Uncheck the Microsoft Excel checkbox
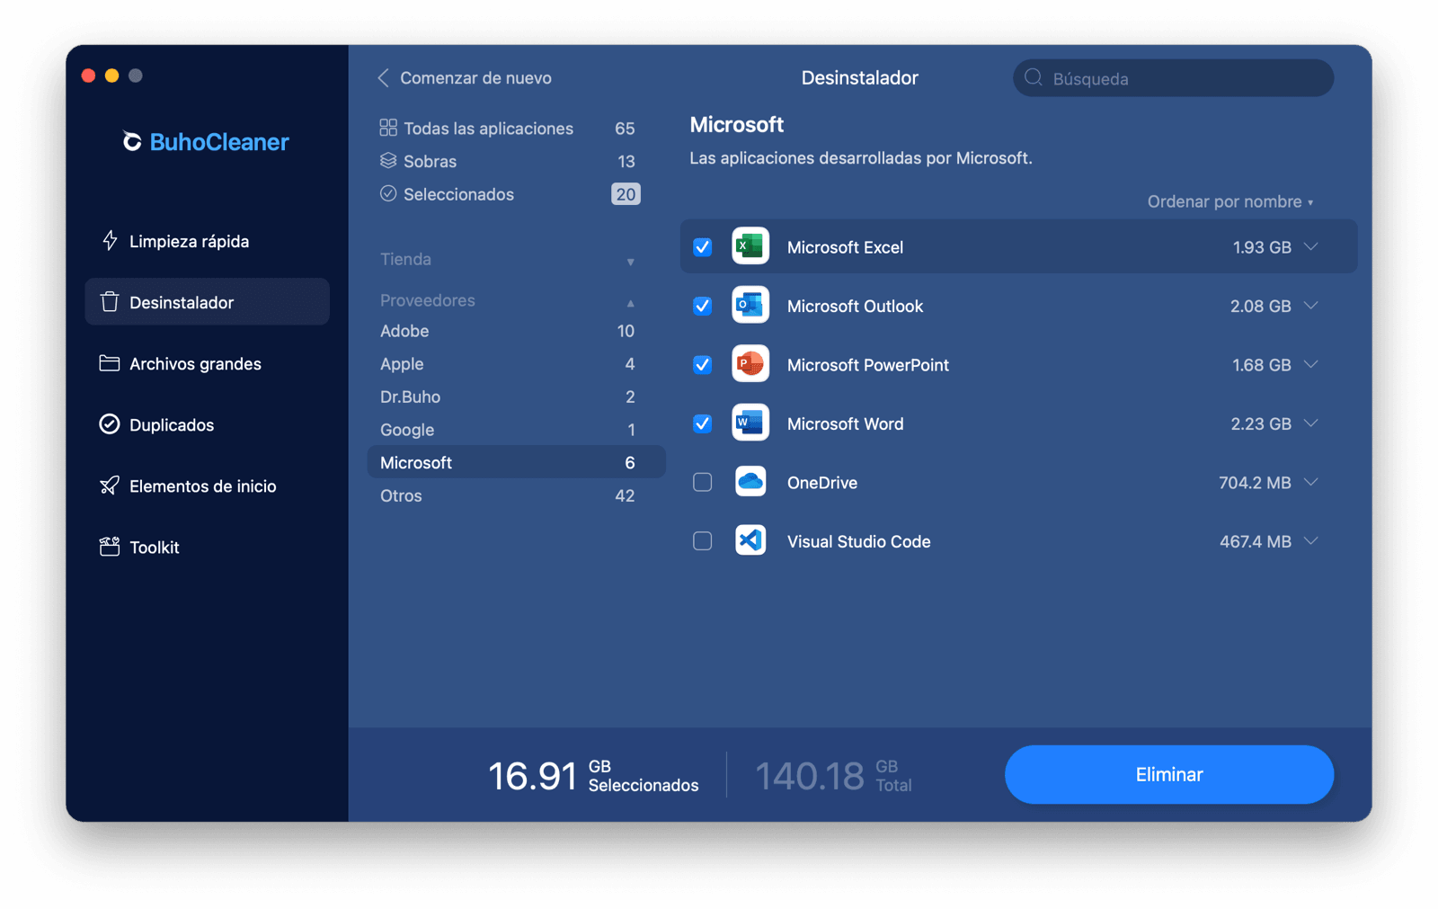The width and height of the screenshot is (1438, 909). click(x=703, y=246)
